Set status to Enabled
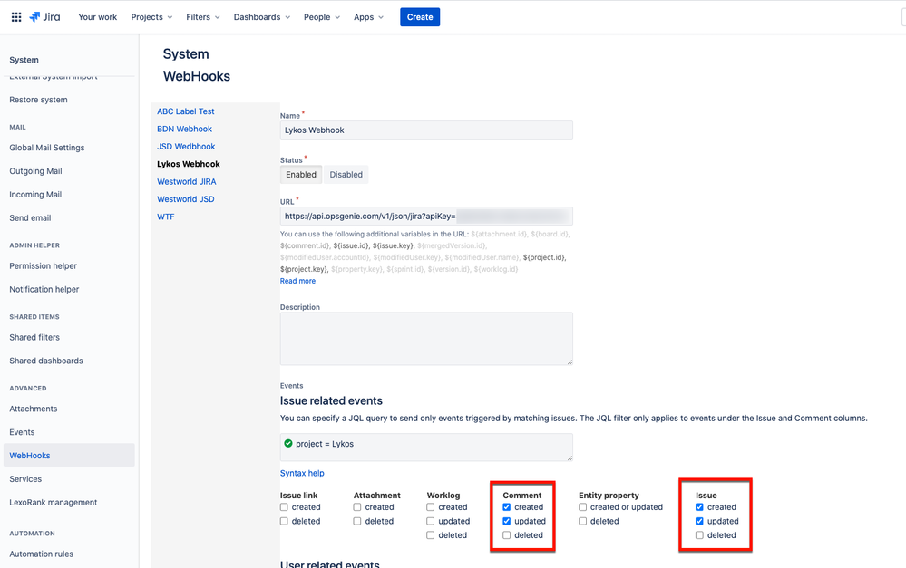Screen dimensions: 906x568 pos(301,175)
